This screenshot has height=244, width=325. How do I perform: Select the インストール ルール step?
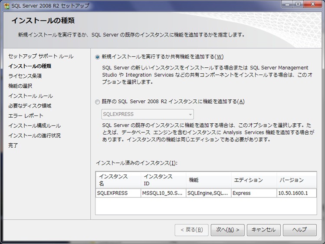(30, 96)
